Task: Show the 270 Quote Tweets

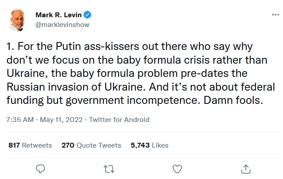Action: point(91,145)
